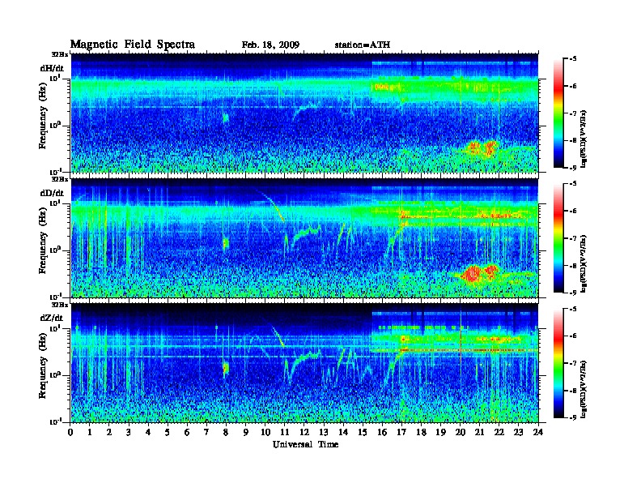Image resolution: width=641 pixels, height=496 pixels.
Task: Click the "dZ/dt" panel label
Action: 52,318
